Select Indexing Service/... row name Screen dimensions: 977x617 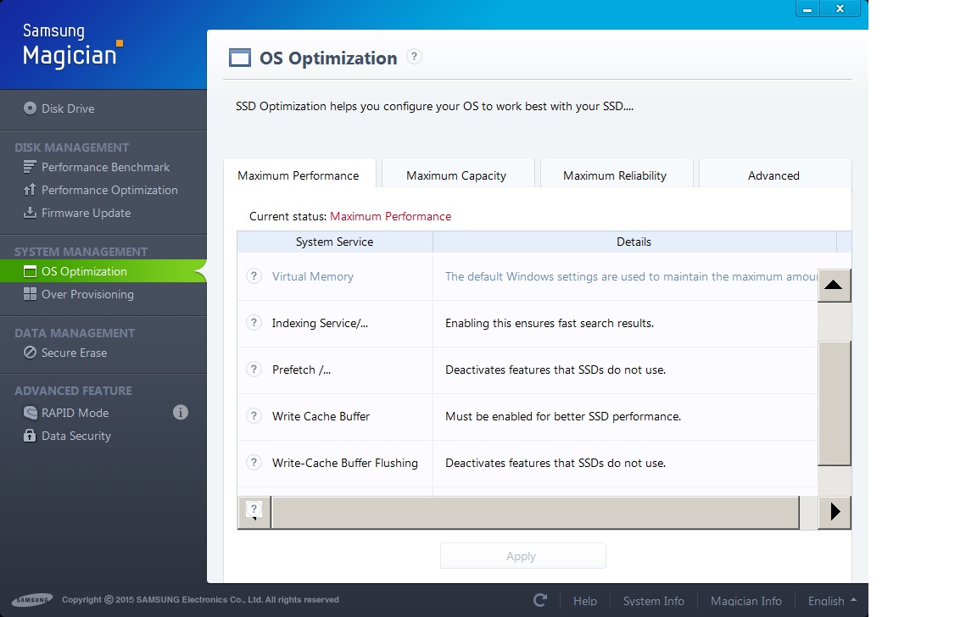[320, 323]
